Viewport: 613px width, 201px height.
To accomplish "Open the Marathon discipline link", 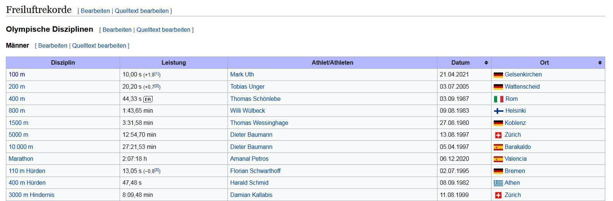I will 21,159.
